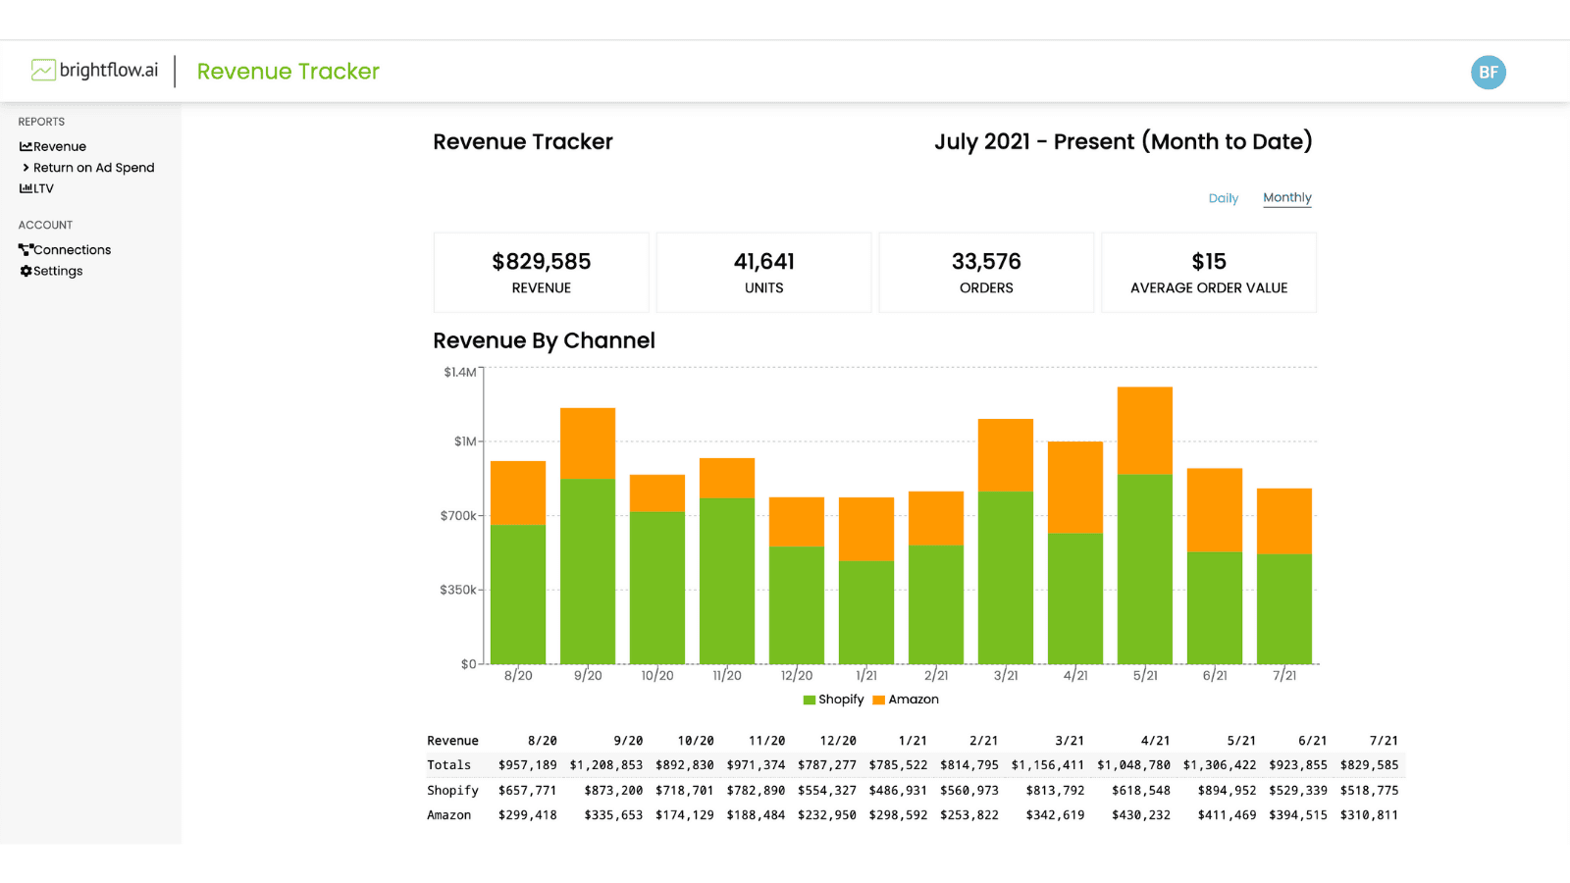Switch the chart view to Daily

click(1224, 198)
